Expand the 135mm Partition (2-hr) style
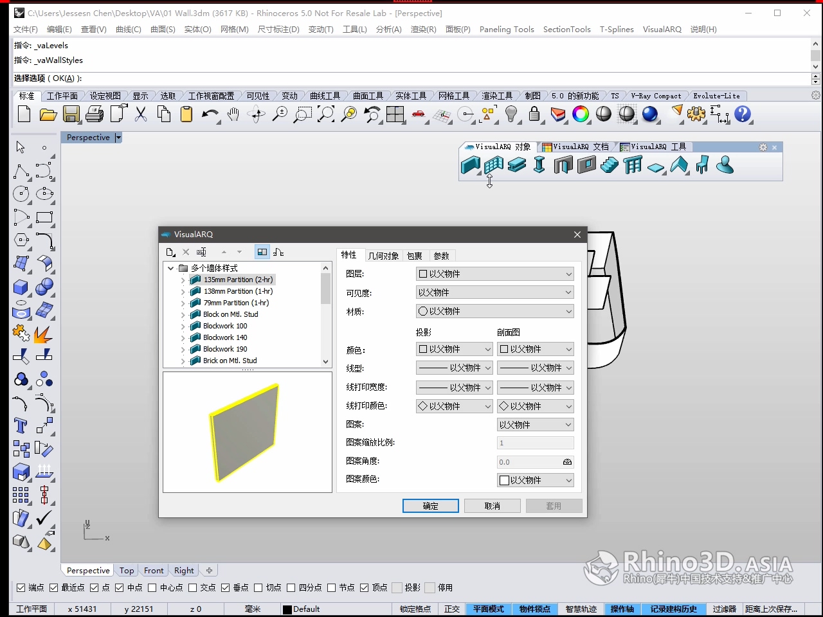This screenshot has width=823, height=617. tap(183, 280)
